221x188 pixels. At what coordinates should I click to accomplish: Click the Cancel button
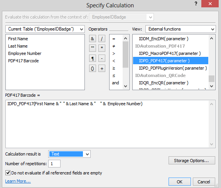point(204,182)
